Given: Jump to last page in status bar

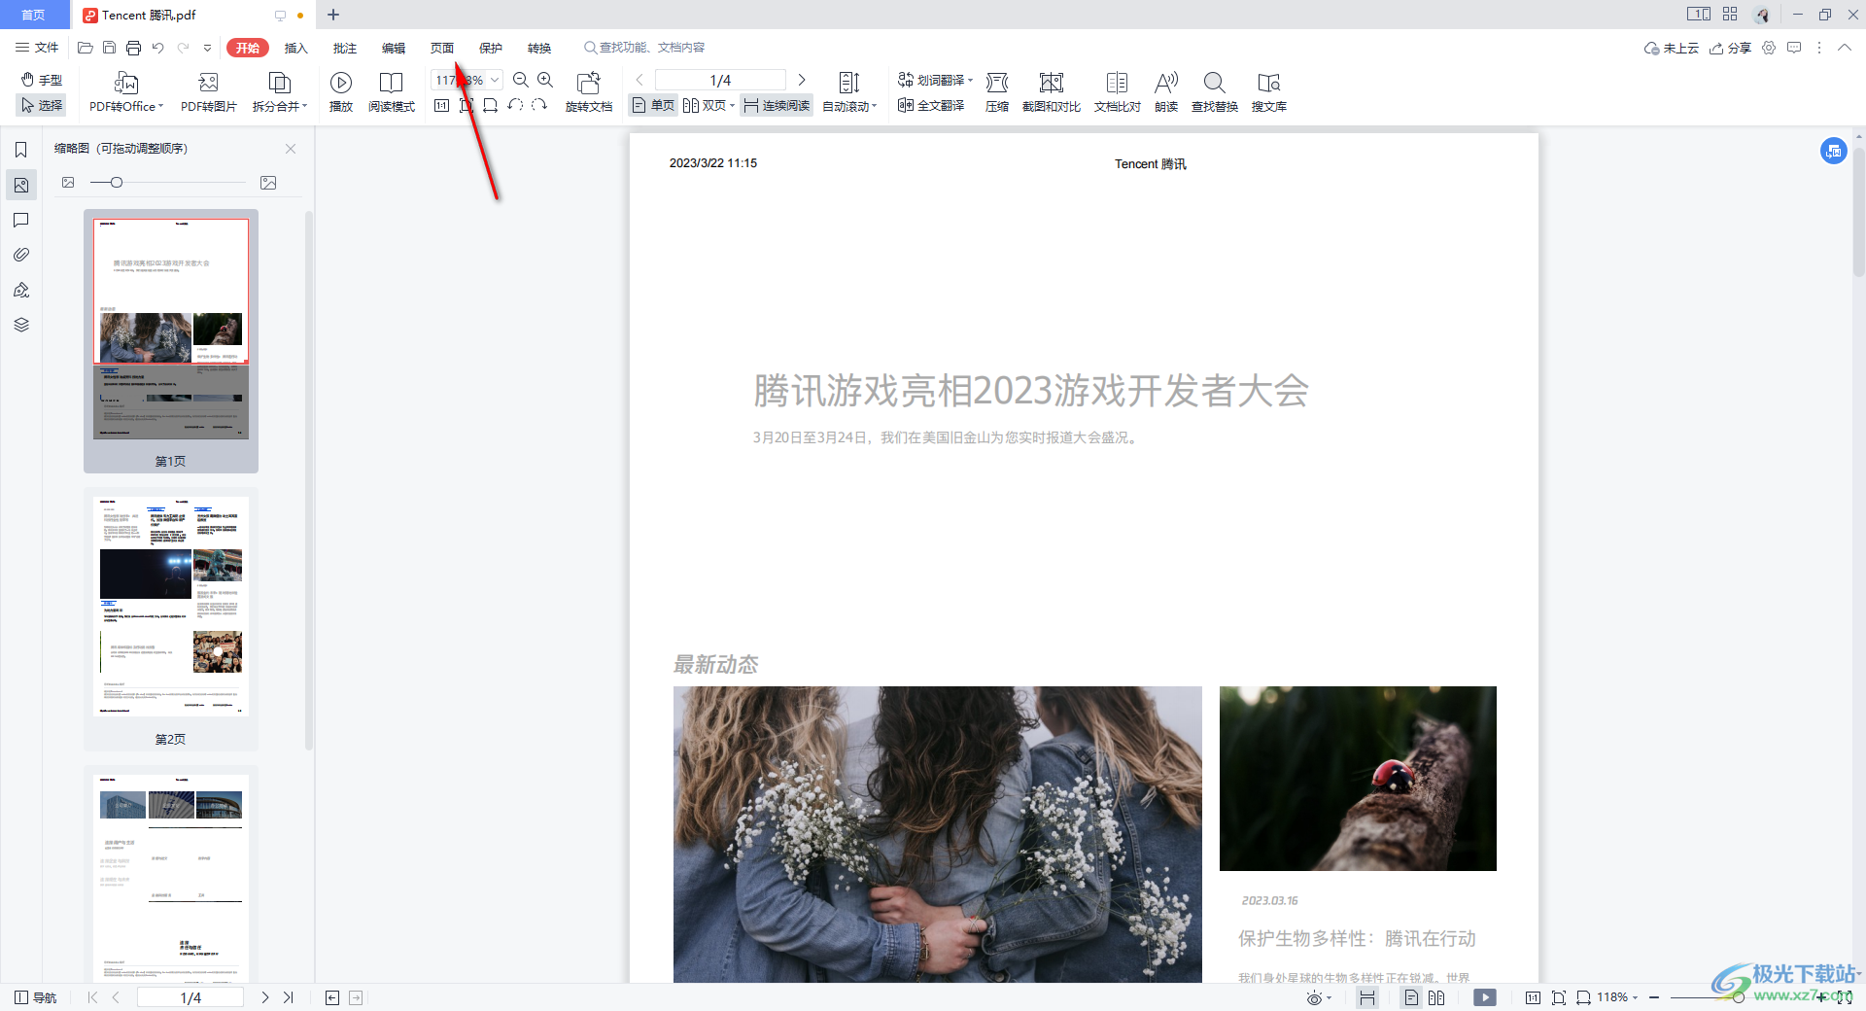Looking at the screenshot, I should [289, 997].
